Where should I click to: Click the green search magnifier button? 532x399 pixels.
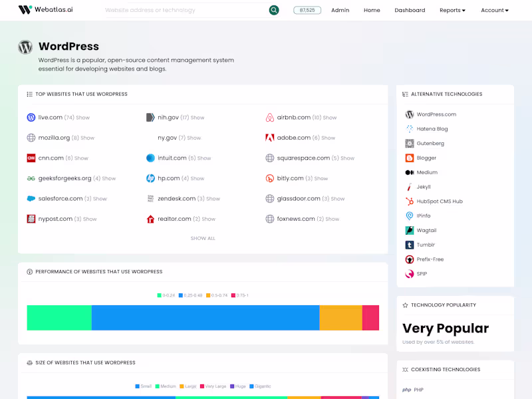tap(274, 10)
